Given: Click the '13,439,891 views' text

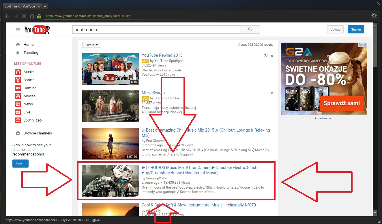Looking at the screenshot, I should (x=177, y=183).
